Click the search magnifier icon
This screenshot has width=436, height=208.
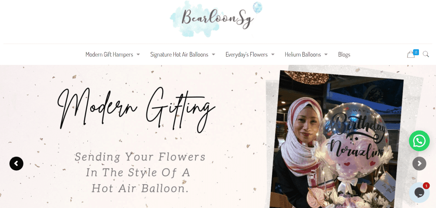pyautogui.click(x=426, y=54)
